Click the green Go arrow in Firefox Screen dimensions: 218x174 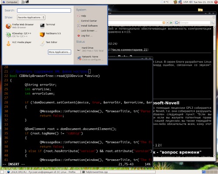coord(171,23)
